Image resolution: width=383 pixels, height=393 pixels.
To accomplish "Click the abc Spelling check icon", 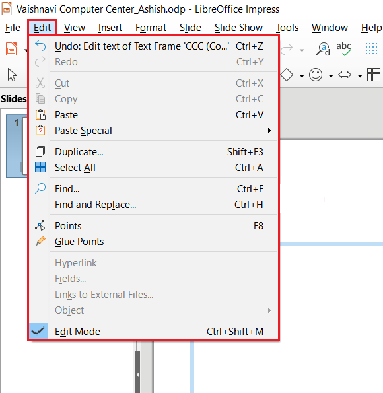I will pos(344,49).
